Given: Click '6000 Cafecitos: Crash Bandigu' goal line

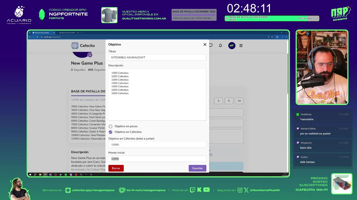Looking at the screenshot, I should coord(88,121).
